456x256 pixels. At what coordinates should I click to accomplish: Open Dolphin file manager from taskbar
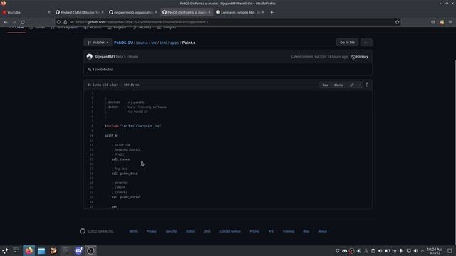(x=41, y=250)
